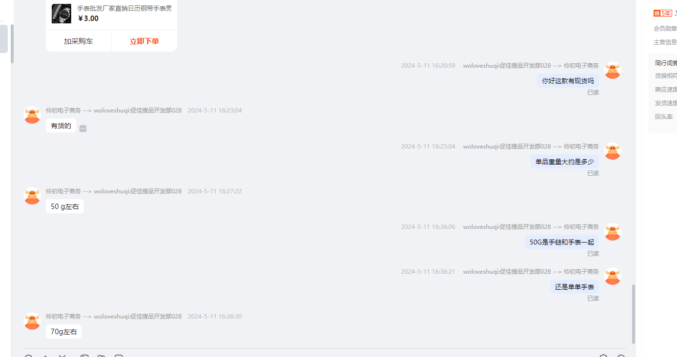Open the watch product thumbnail image

pos(61,14)
